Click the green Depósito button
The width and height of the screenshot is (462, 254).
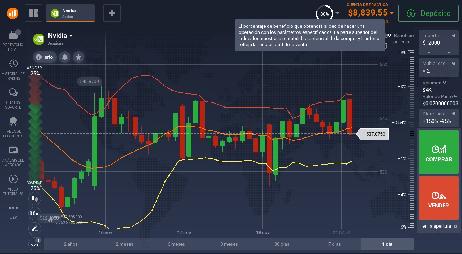(x=428, y=13)
